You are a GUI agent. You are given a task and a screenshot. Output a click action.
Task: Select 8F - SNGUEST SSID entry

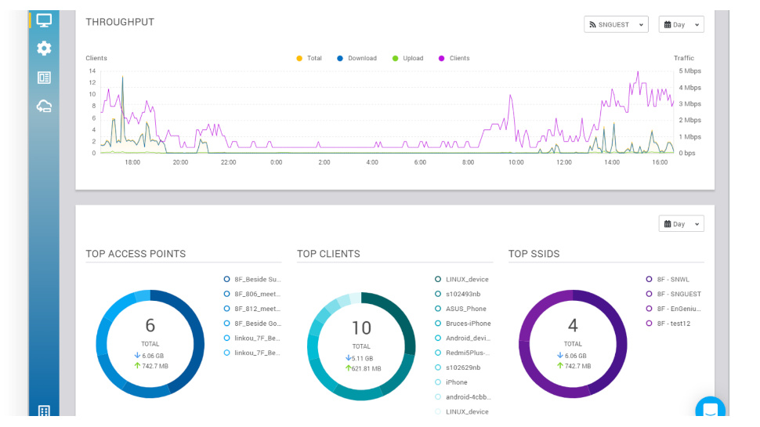point(674,294)
